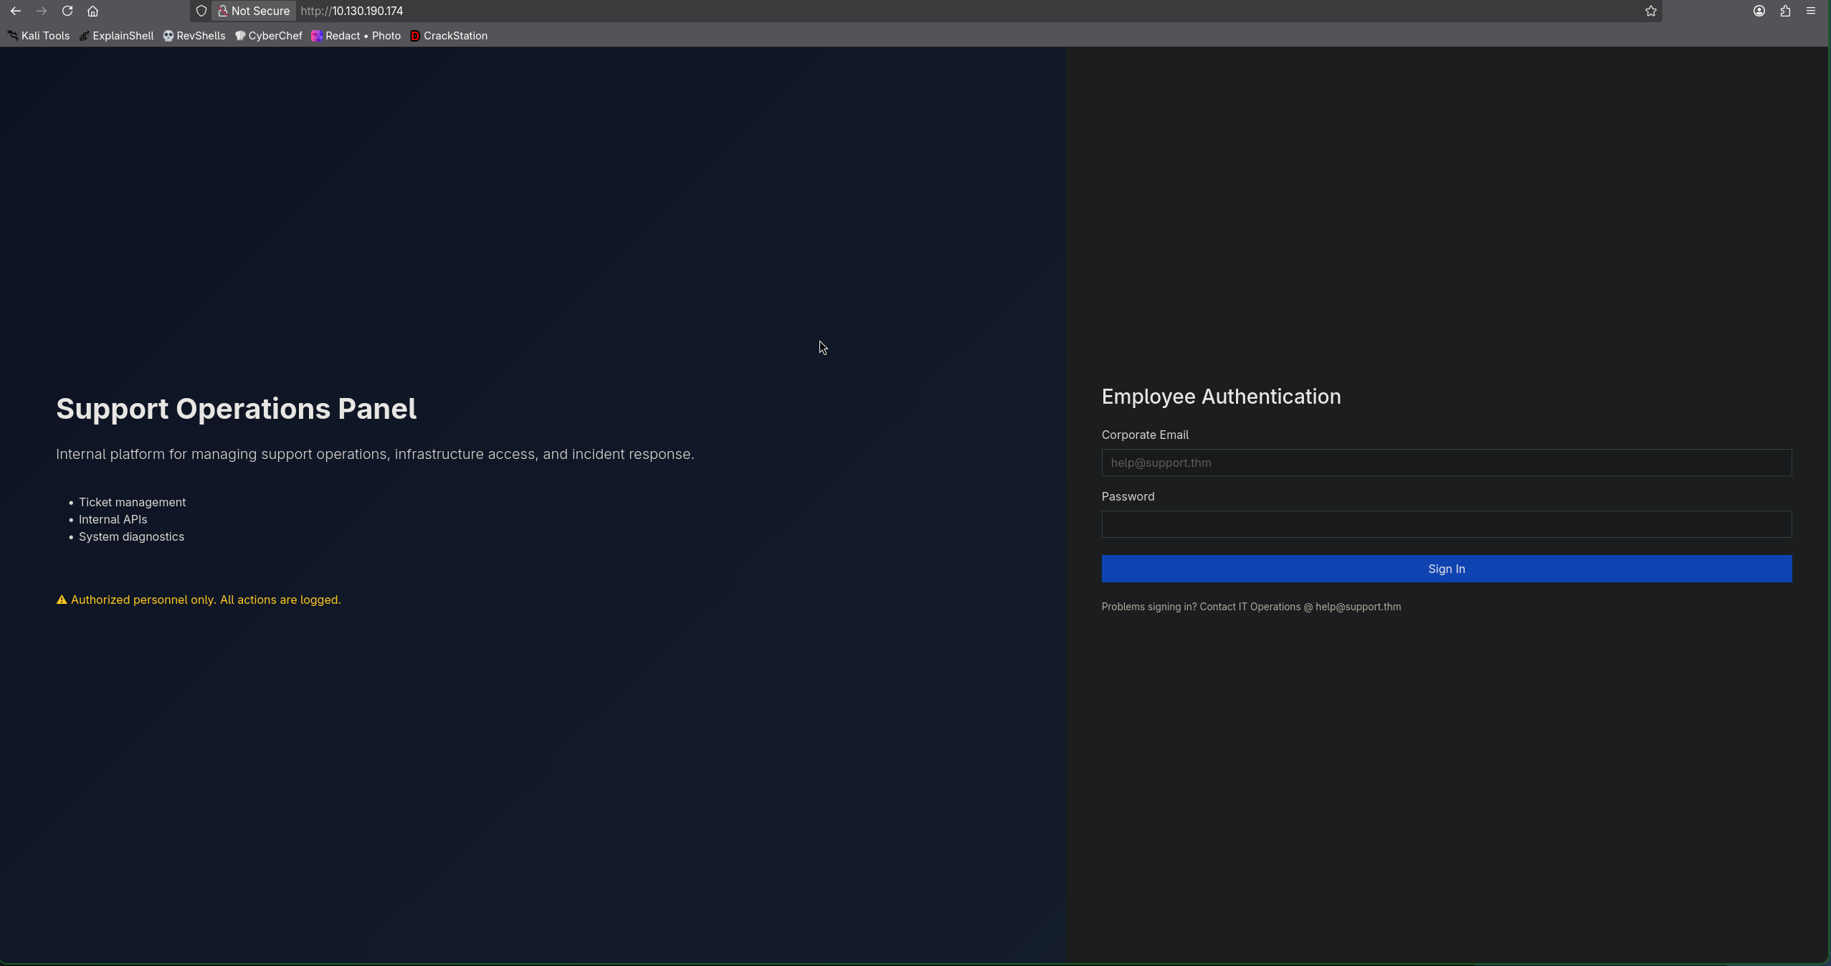Focus the Password input field
The image size is (1831, 966).
[1447, 524]
